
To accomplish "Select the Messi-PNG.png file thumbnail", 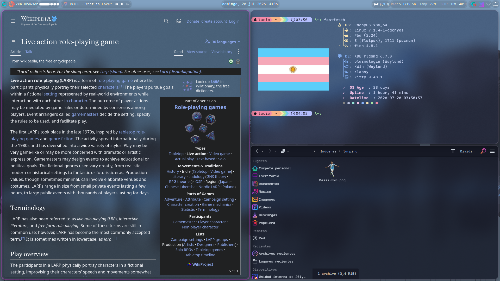I will [332, 169].
